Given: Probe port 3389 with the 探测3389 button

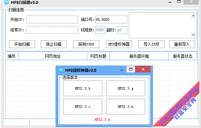Looking at the screenshot, I should (86, 44).
